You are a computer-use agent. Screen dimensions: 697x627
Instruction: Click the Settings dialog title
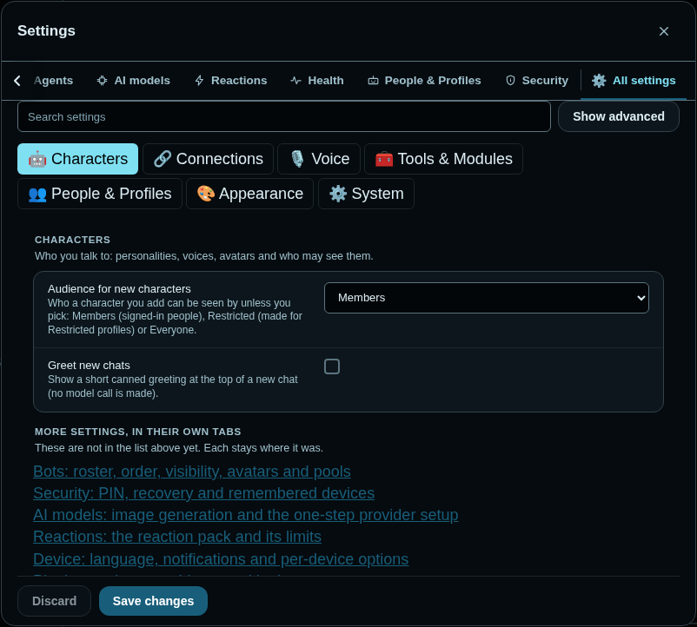pos(47,31)
